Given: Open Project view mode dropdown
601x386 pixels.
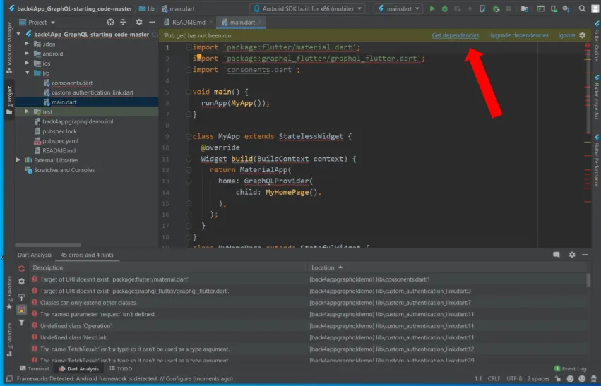Looking at the screenshot, I should tap(37, 22).
